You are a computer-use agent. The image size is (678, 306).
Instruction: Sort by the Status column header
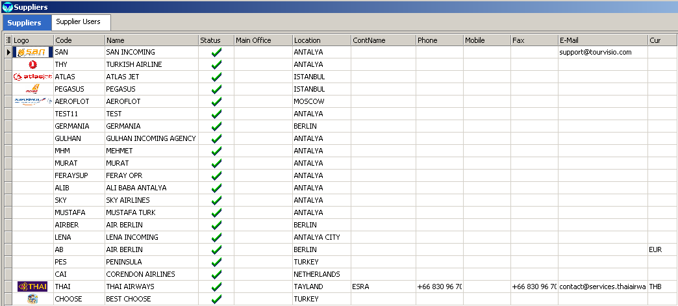(216, 40)
